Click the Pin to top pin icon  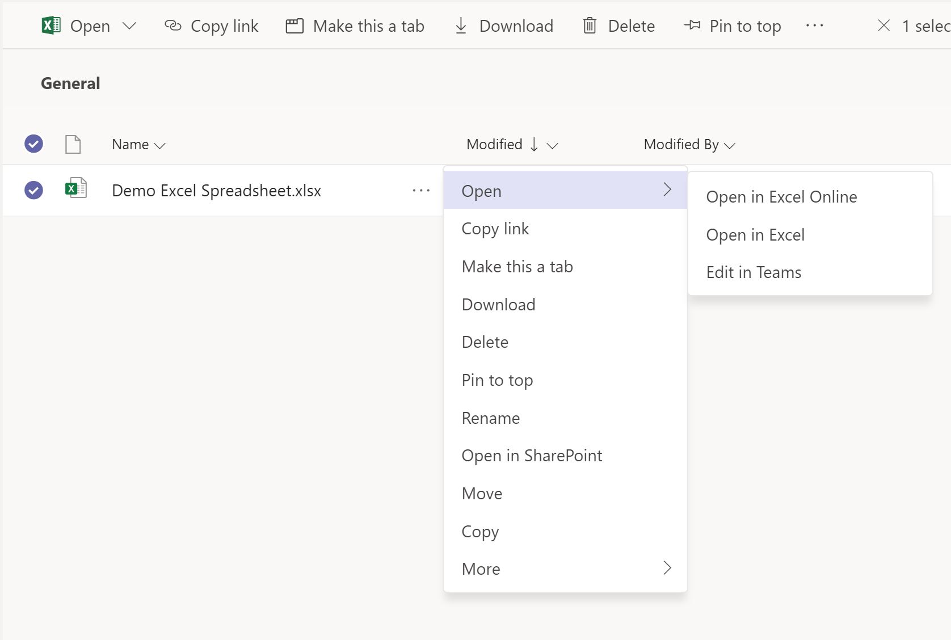(692, 26)
